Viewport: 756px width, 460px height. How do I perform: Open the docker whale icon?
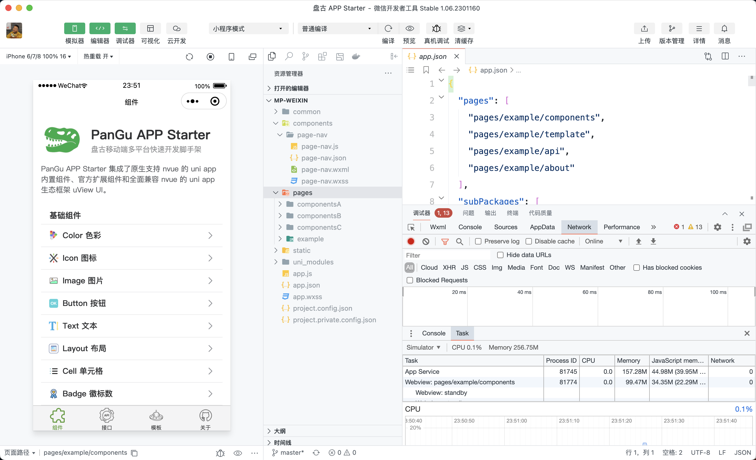pos(356,57)
